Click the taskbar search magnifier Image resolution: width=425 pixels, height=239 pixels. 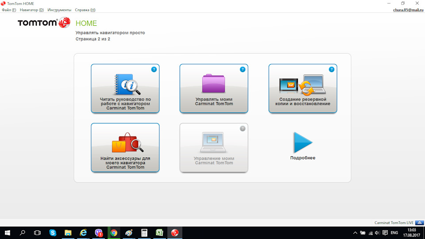pyautogui.click(x=23, y=233)
